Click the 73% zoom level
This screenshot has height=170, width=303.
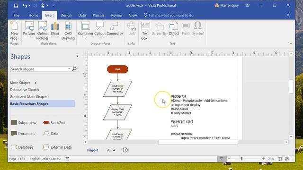tap(271, 159)
